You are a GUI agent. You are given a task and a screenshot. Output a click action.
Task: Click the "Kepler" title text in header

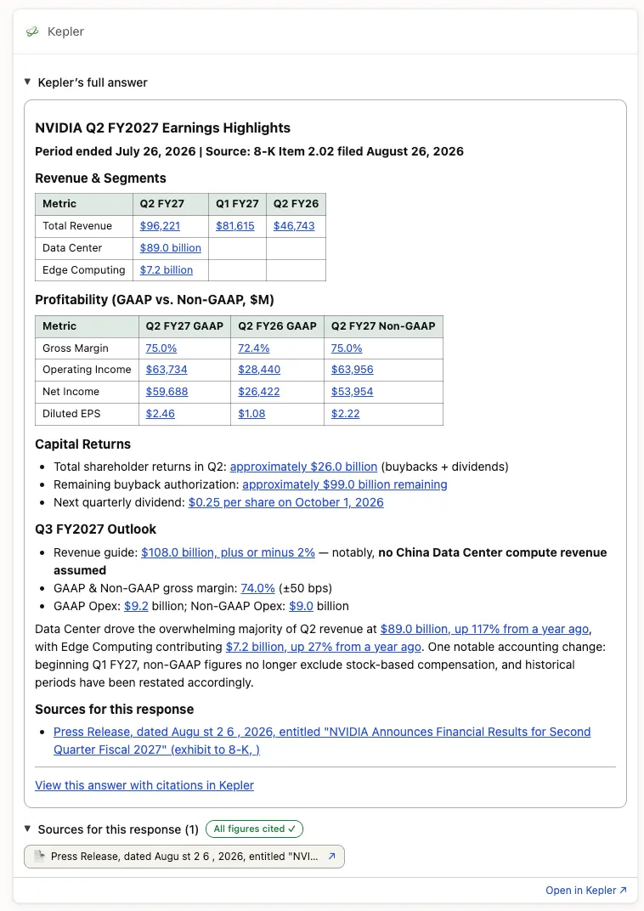[65, 31]
